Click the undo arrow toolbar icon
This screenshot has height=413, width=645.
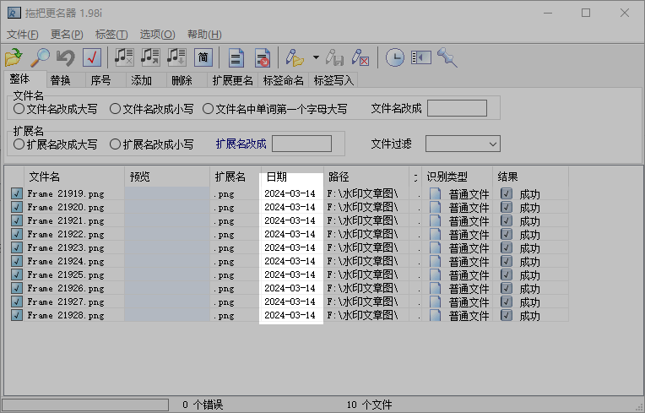65,57
